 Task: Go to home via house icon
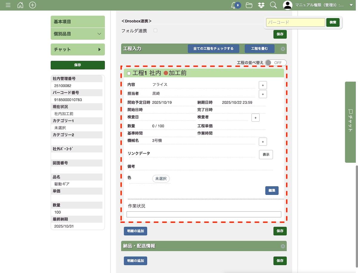20,5
